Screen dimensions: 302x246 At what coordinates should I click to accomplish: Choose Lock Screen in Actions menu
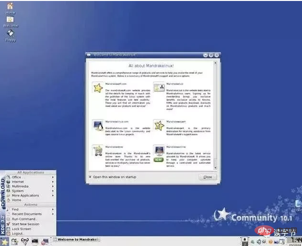pyautogui.click(x=22, y=229)
